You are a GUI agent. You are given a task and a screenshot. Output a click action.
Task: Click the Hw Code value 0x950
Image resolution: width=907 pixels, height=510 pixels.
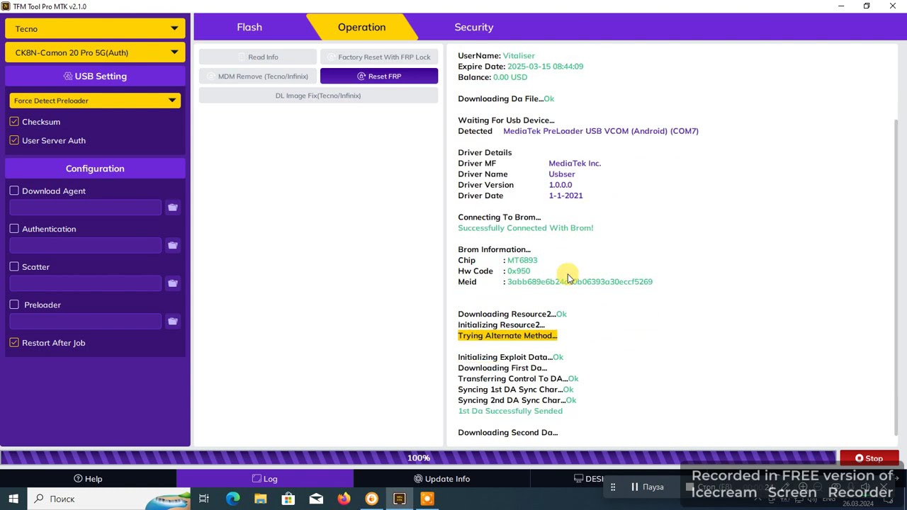[x=519, y=271]
